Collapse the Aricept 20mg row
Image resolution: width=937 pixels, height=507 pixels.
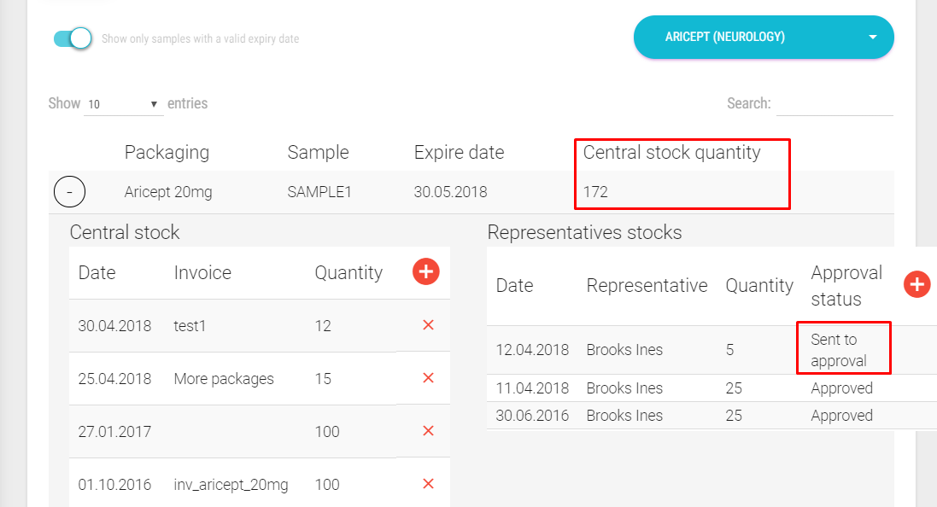coord(69,192)
